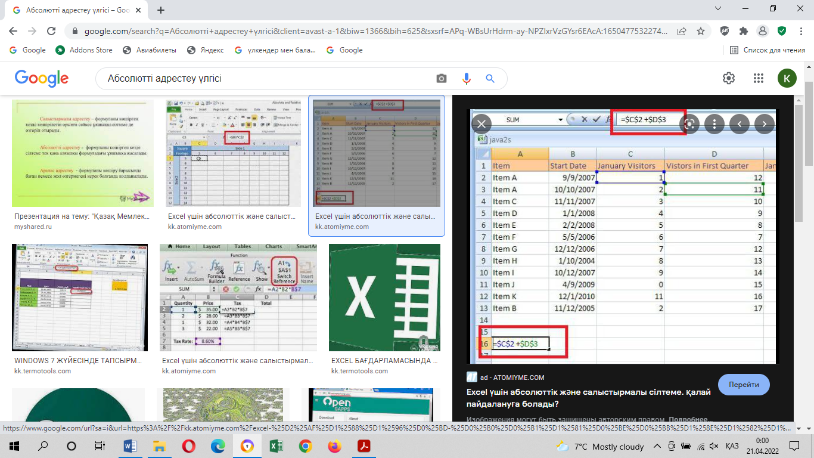Open Chrome's three-dot menu

(x=800, y=31)
